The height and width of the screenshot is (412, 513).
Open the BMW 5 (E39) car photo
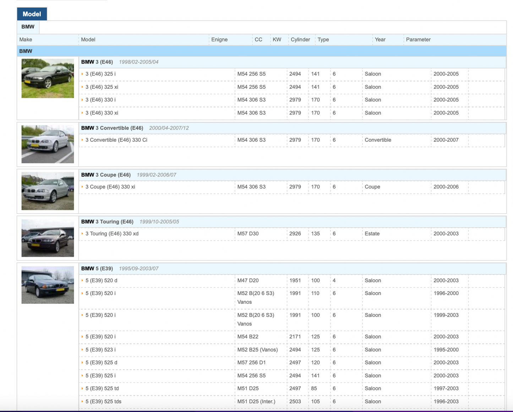click(x=48, y=285)
